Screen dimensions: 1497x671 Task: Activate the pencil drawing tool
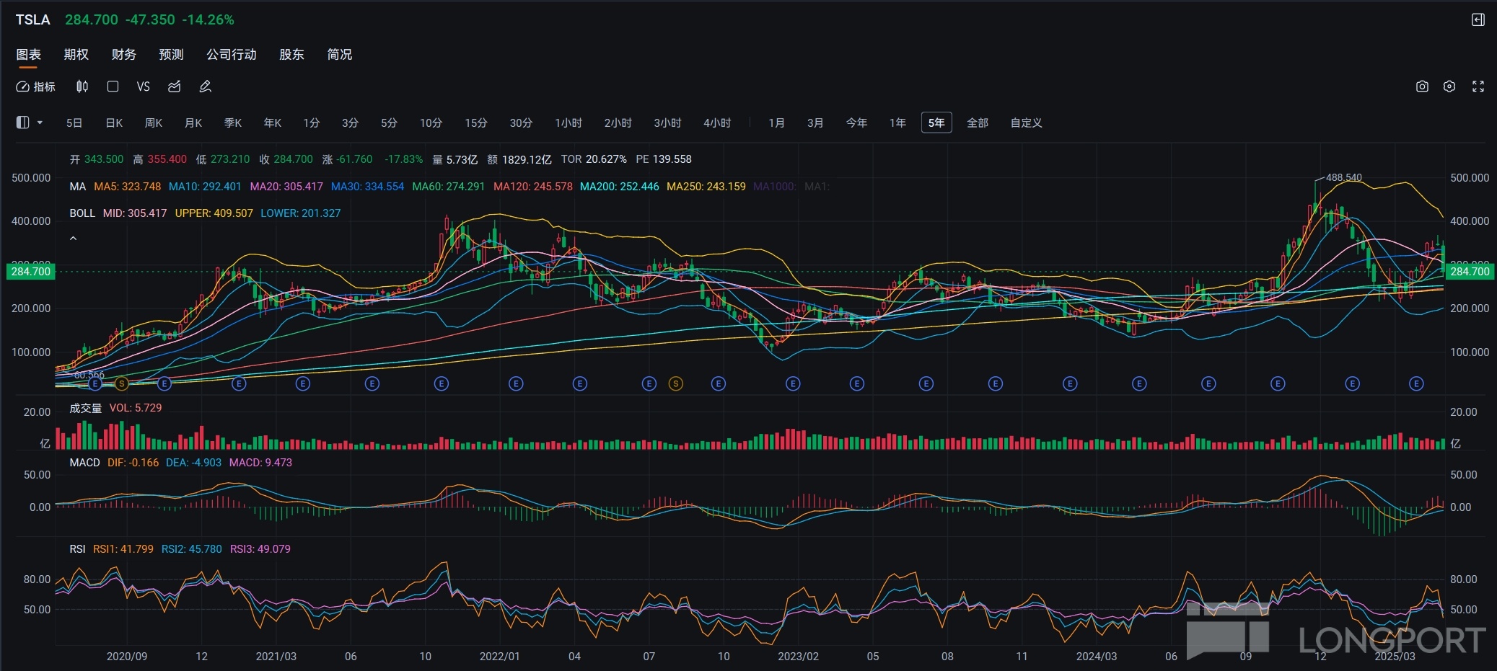pos(206,86)
